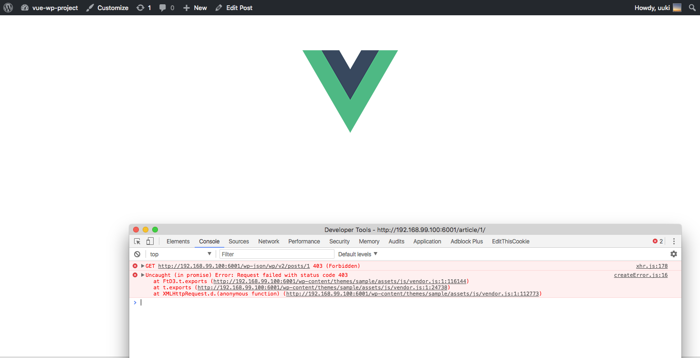This screenshot has width=700, height=358.
Task: Expand the Uncaught in promise error entry
Action: [x=143, y=275]
